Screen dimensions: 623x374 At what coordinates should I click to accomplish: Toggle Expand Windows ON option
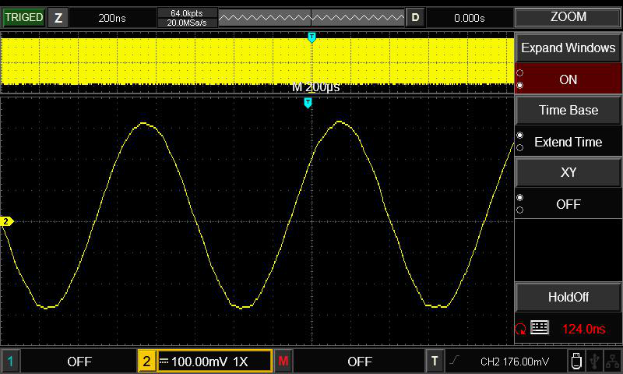point(568,79)
